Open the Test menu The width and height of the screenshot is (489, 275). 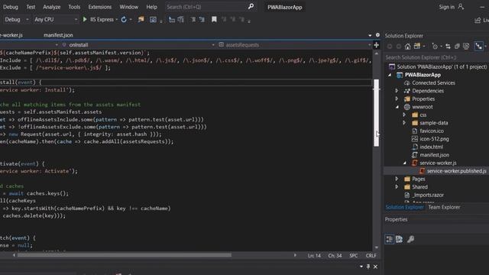tap(31, 7)
